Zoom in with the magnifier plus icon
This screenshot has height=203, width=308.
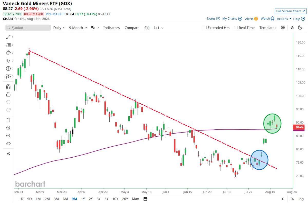click(x=8, y=128)
